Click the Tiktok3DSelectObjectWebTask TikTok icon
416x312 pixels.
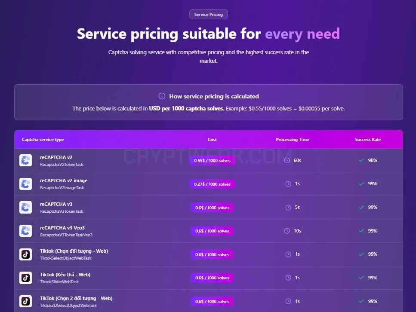coord(25,301)
